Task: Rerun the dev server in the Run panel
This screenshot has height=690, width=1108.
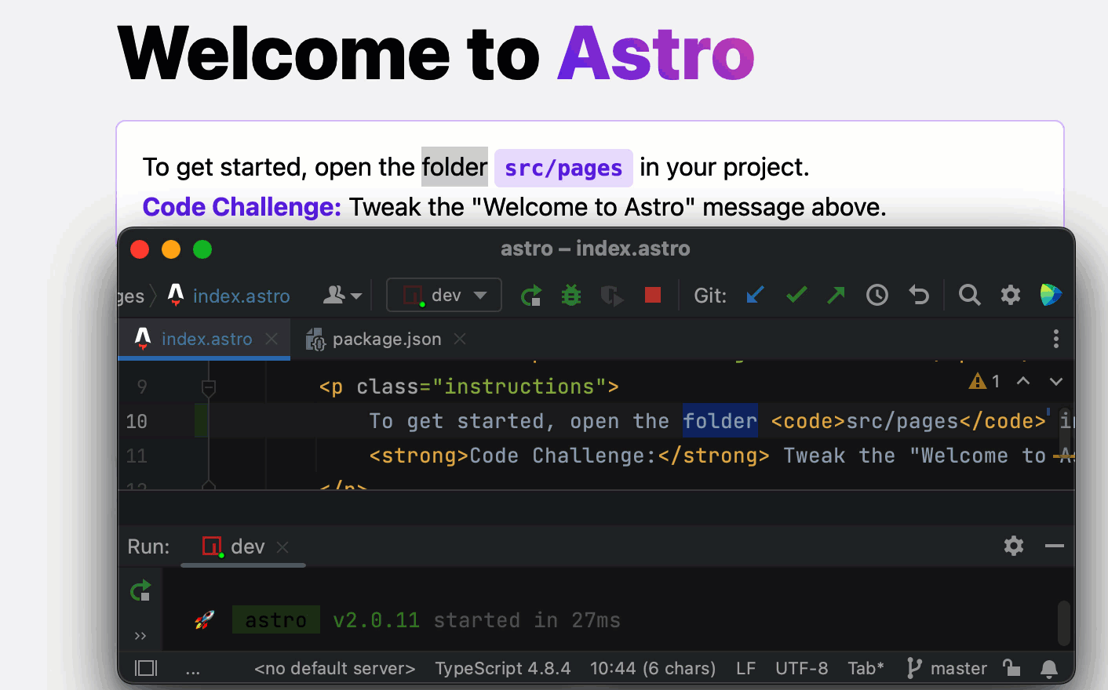Action: (x=140, y=590)
